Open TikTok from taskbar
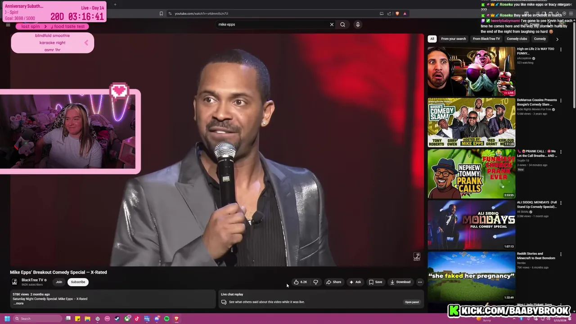Viewport: 576px width, 324px height. pos(137,319)
